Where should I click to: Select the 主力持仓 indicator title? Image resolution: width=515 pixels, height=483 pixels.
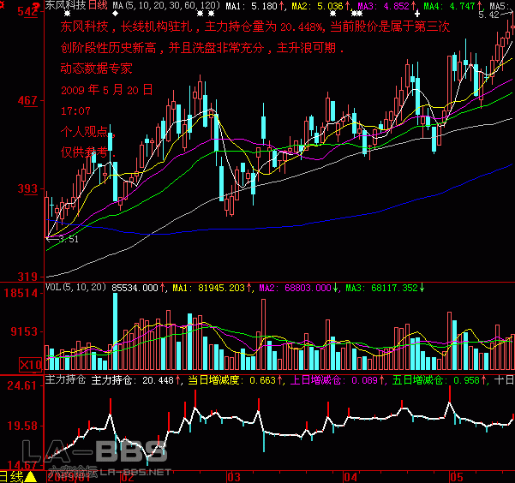pyautogui.click(x=65, y=379)
